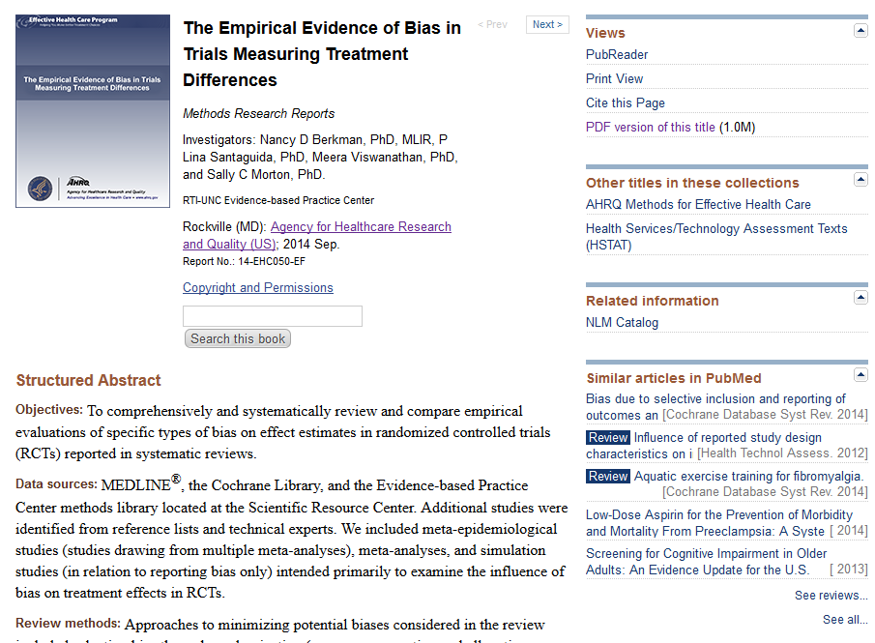Focus the book search text field
This screenshot has width=875, height=643.
click(273, 316)
